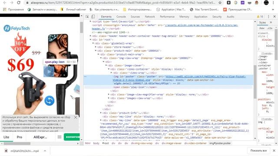Click the browser address bar

point(122,3)
